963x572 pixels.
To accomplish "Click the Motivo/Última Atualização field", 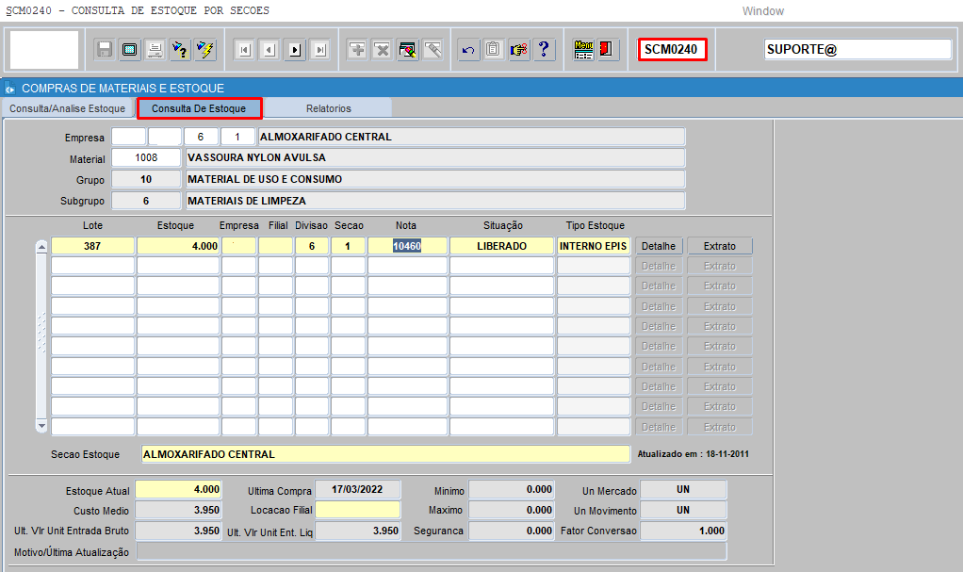I will [x=432, y=551].
